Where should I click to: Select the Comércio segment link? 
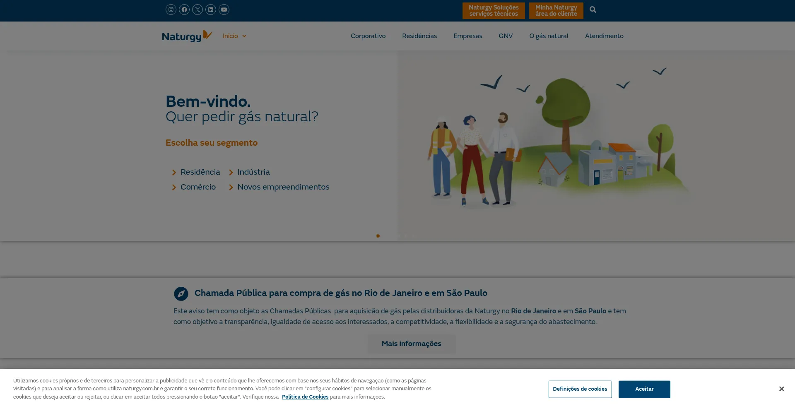(x=198, y=187)
